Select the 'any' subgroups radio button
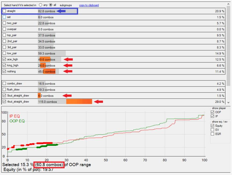Viewport: 232px width, 175px height. (40, 5)
